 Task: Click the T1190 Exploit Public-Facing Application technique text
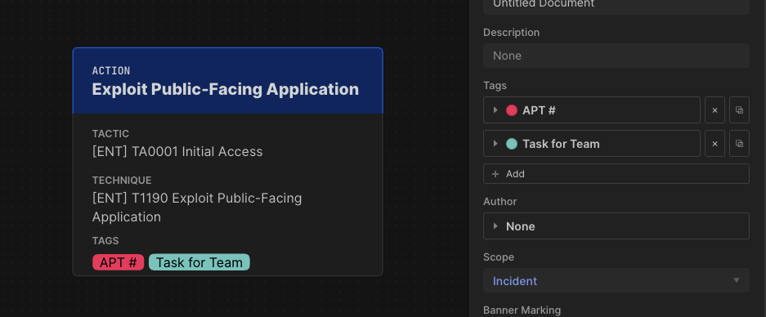tap(197, 208)
